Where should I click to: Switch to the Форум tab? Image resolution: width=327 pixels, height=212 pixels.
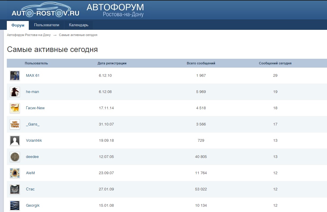point(18,25)
